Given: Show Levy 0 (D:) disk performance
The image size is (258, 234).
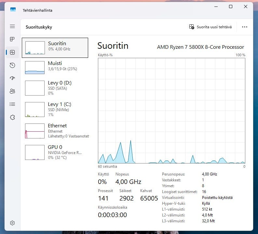Looking at the screenshot, I should pyautogui.click(x=55, y=88).
